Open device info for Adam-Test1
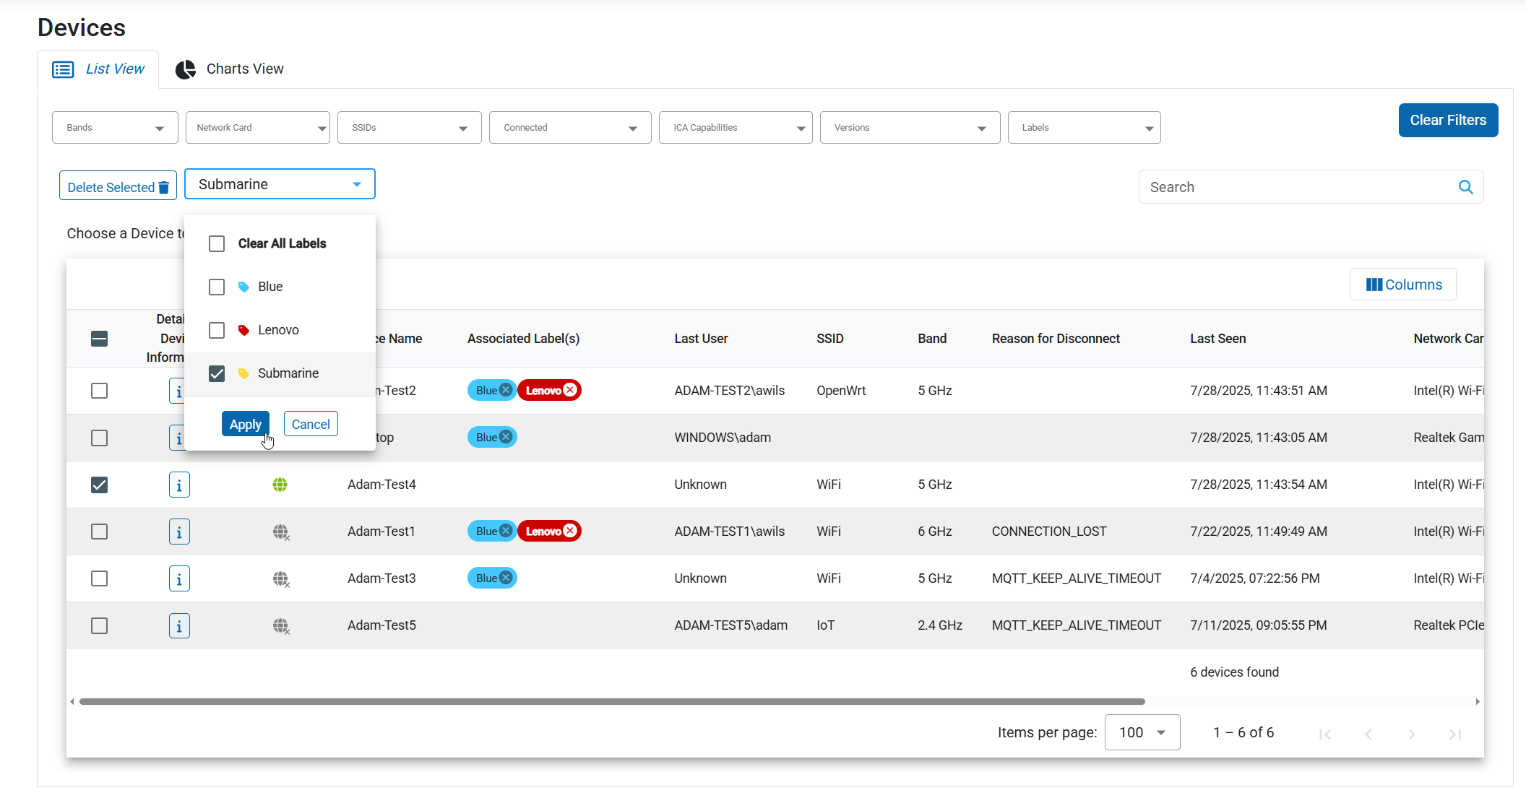The height and width of the screenshot is (798, 1526). pyautogui.click(x=179, y=532)
